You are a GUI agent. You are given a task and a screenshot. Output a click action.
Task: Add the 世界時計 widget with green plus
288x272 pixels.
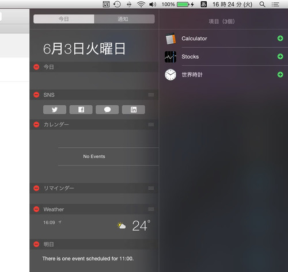(280, 74)
